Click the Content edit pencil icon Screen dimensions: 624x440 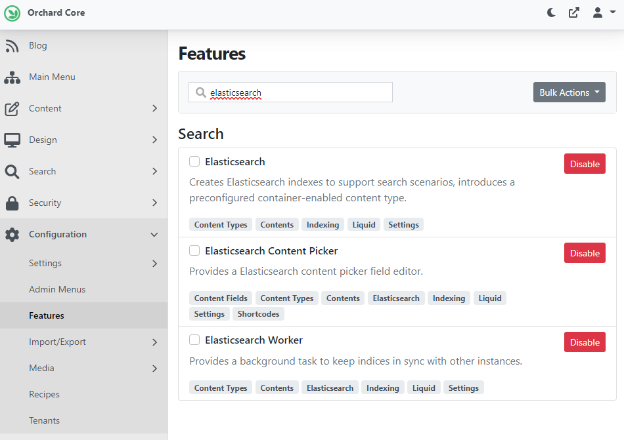12,109
